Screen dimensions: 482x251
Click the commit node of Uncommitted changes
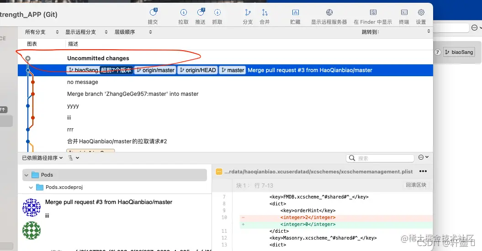(28, 58)
